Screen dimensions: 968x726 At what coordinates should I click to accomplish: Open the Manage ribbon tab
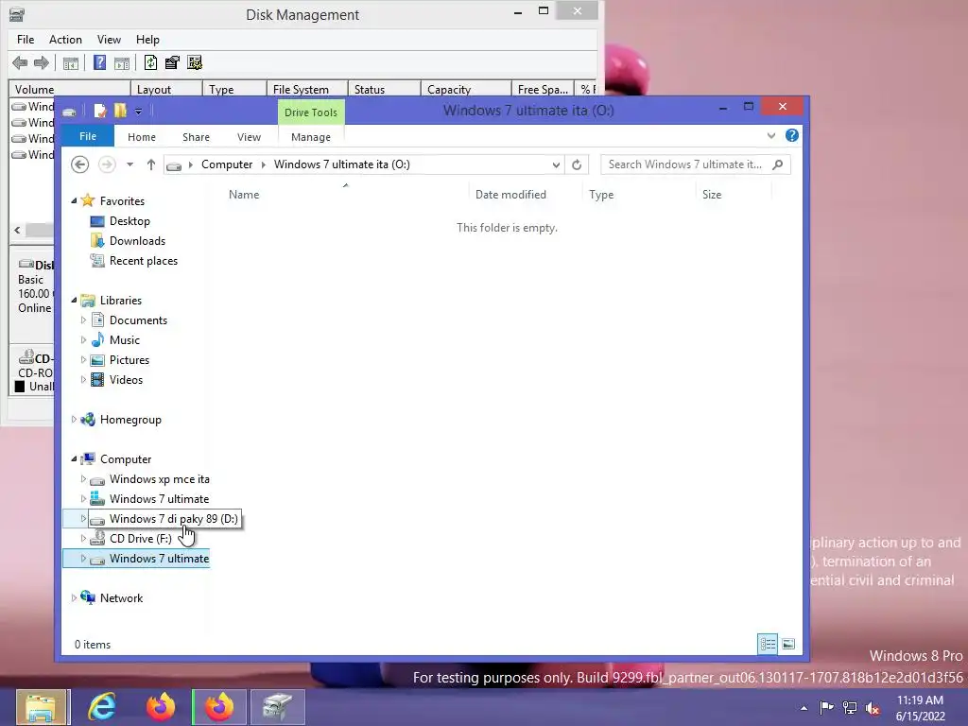point(310,137)
